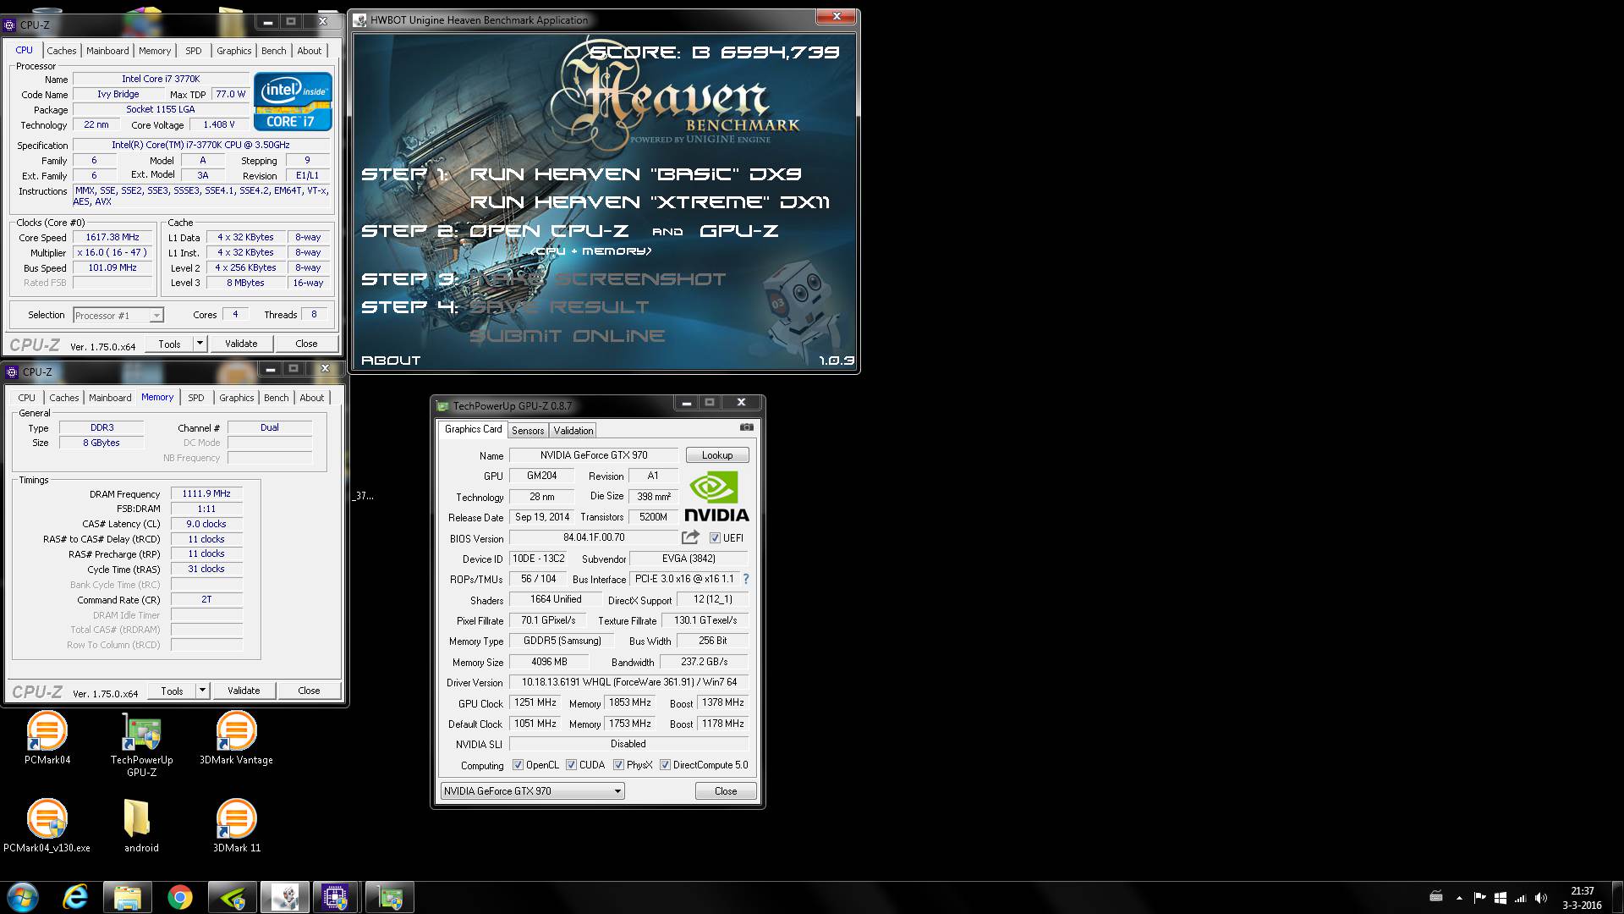Click Validate button in memory CPU-Z
The width and height of the screenshot is (1624, 914).
[x=244, y=691]
